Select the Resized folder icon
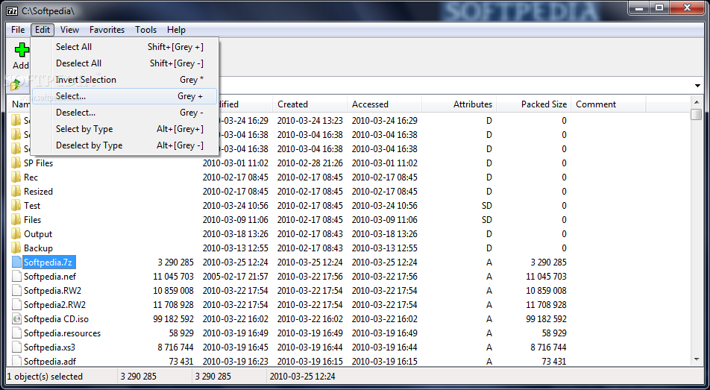Viewport: 710px width, 390px height. [16, 191]
